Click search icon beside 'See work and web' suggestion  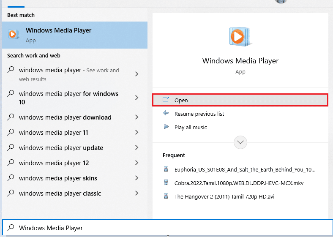coord(11,70)
